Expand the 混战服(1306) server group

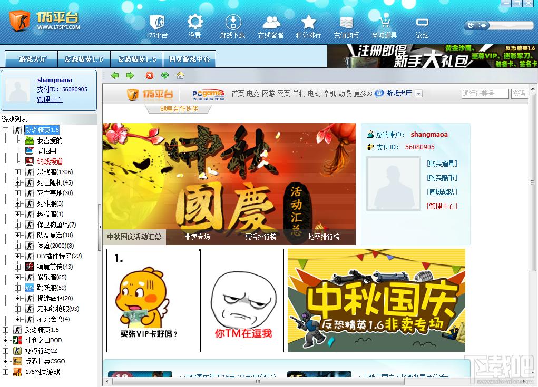click(17, 172)
